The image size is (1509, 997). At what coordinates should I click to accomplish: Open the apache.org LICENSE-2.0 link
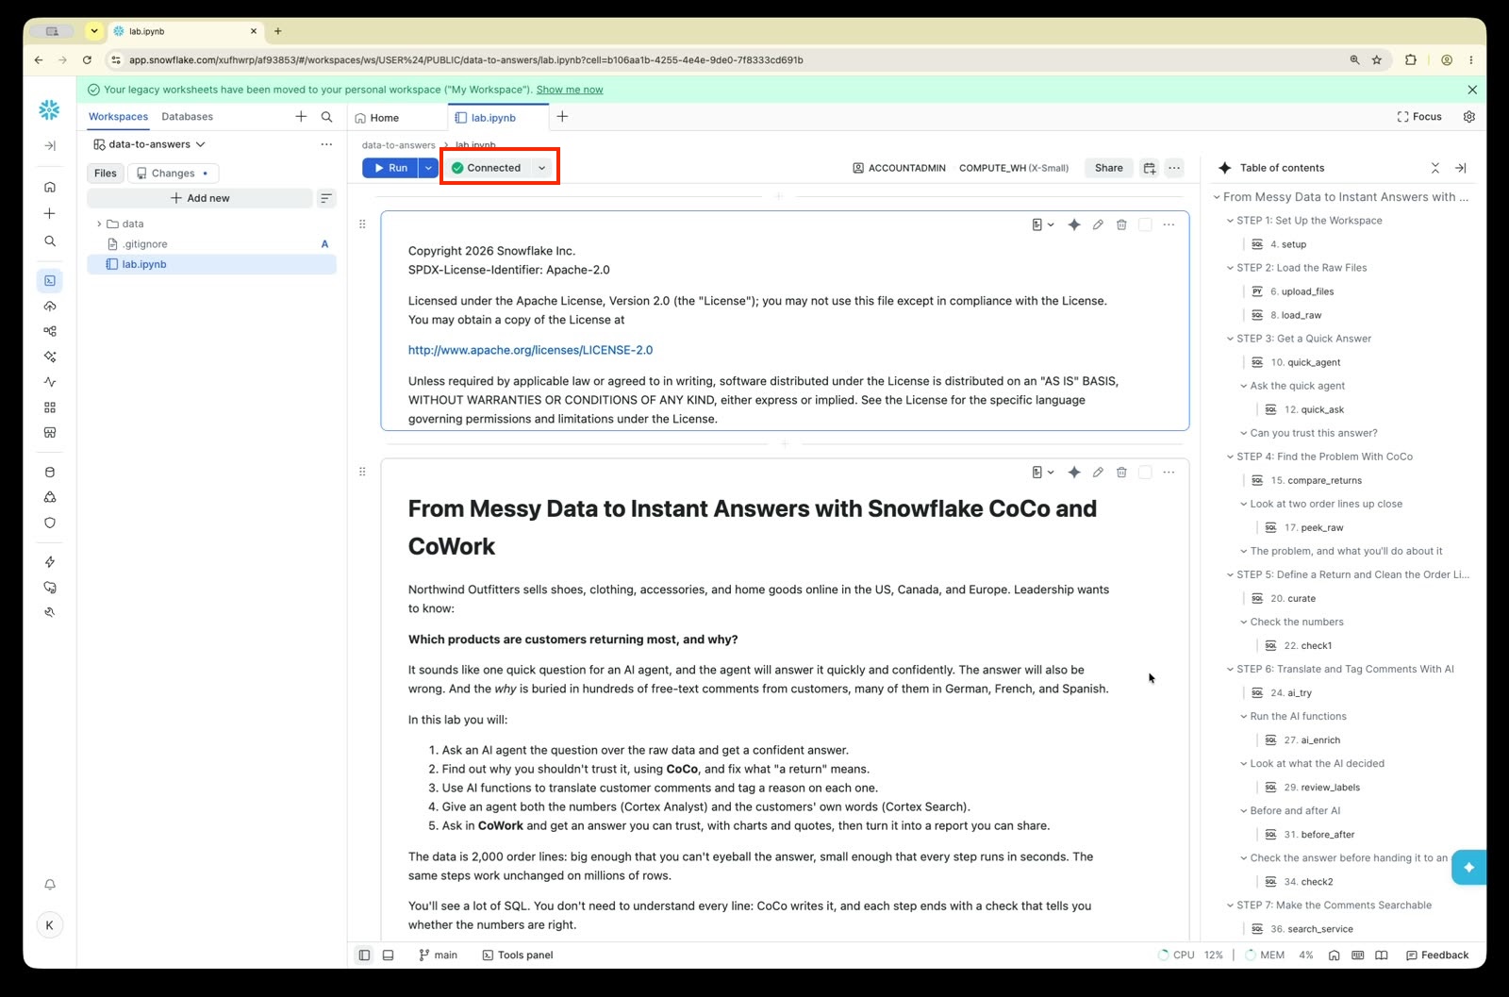pyautogui.click(x=530, y=350)
